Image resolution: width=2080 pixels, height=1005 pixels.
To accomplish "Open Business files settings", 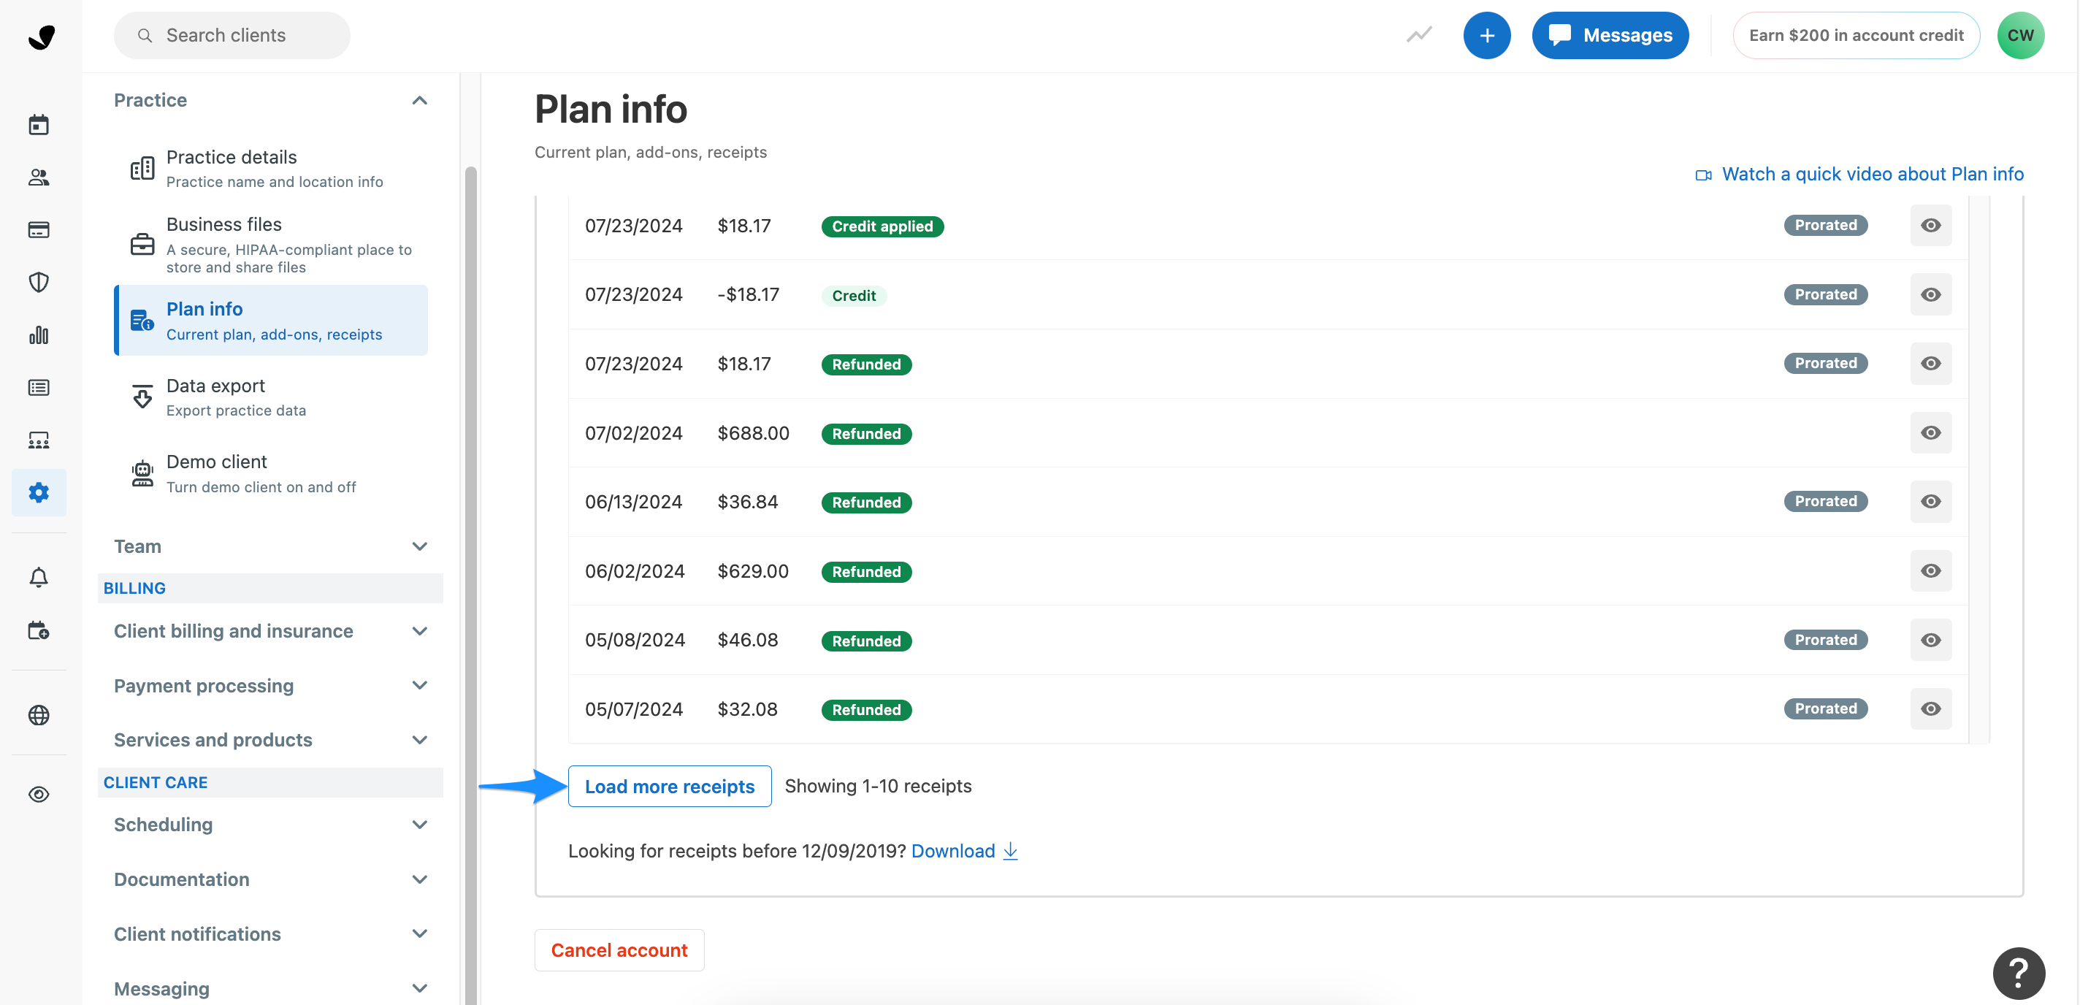I will tap(271, 244).
